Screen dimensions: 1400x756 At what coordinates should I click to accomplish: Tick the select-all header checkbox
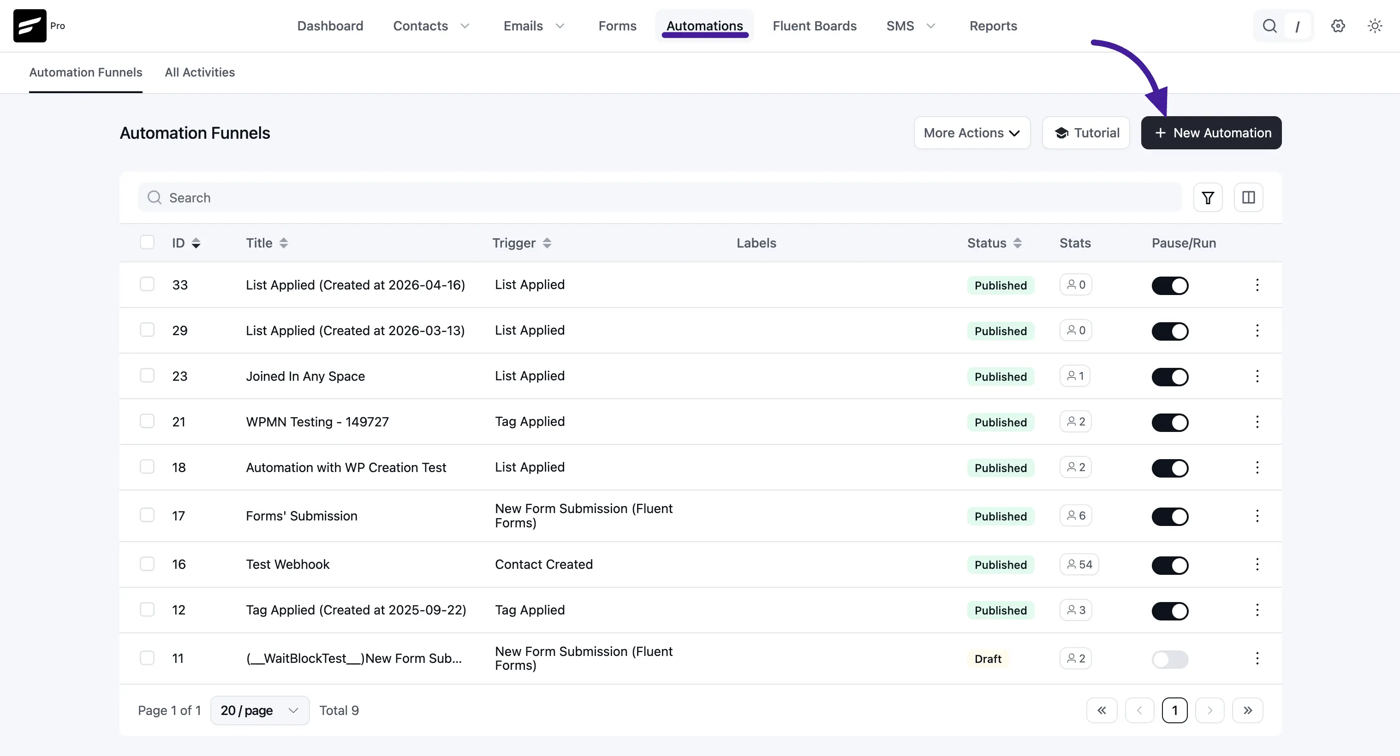[147, 242]
